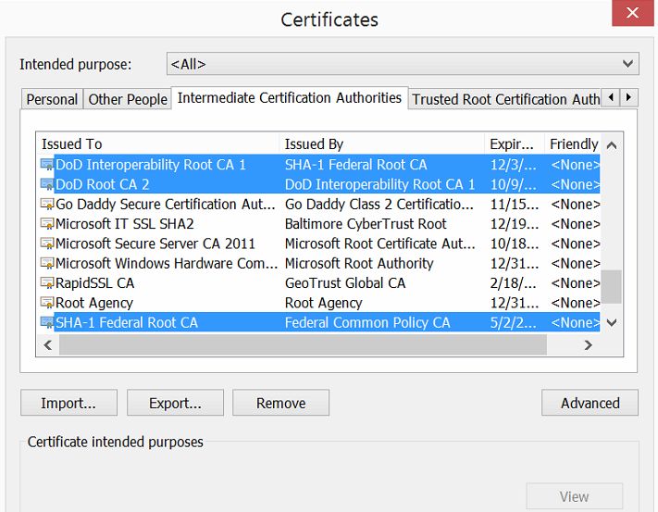Click issuer GeoTrust Global CA
The image size is (658, 512).
[x=345, y=283]
